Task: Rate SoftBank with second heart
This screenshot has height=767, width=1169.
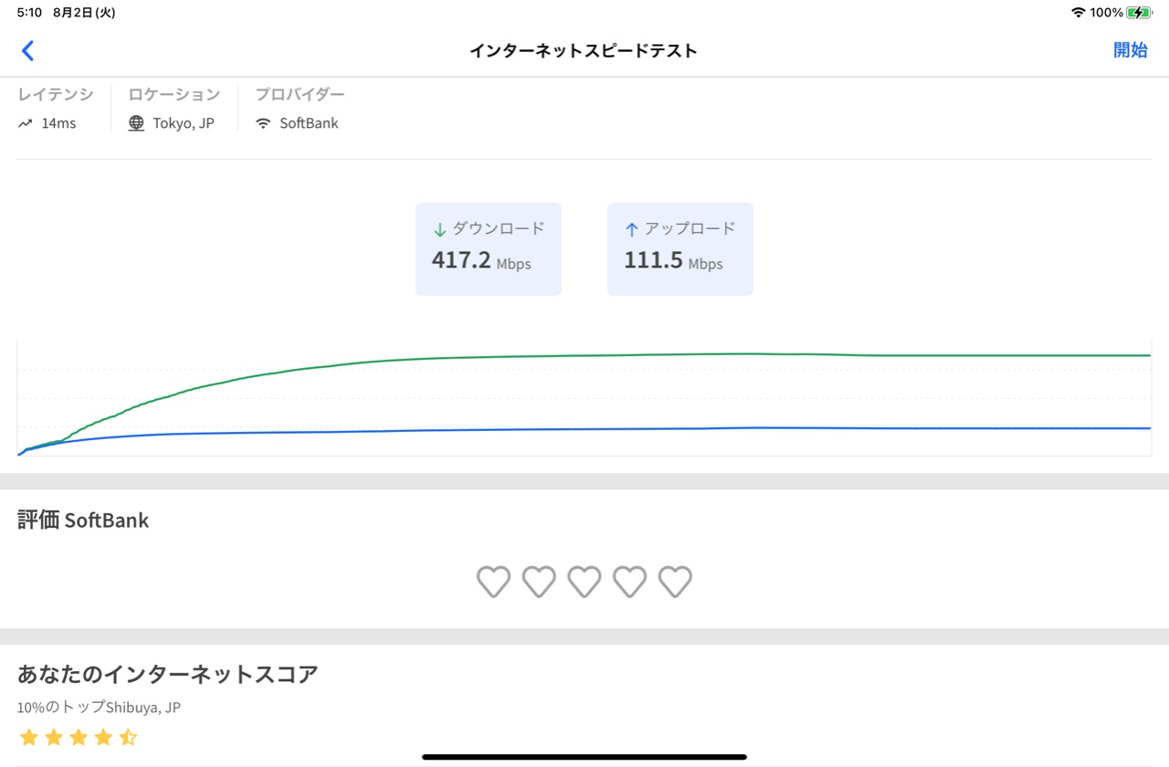Action: pos(539,582)
